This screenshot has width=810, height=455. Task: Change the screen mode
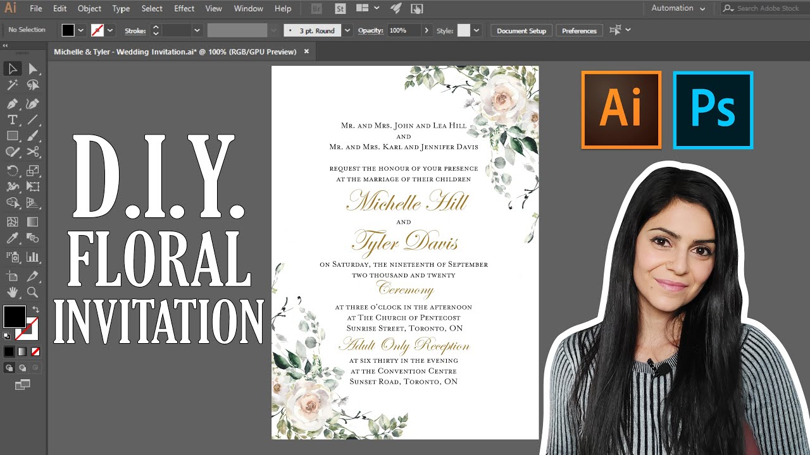pyautogui.click(x=22, y=384)
